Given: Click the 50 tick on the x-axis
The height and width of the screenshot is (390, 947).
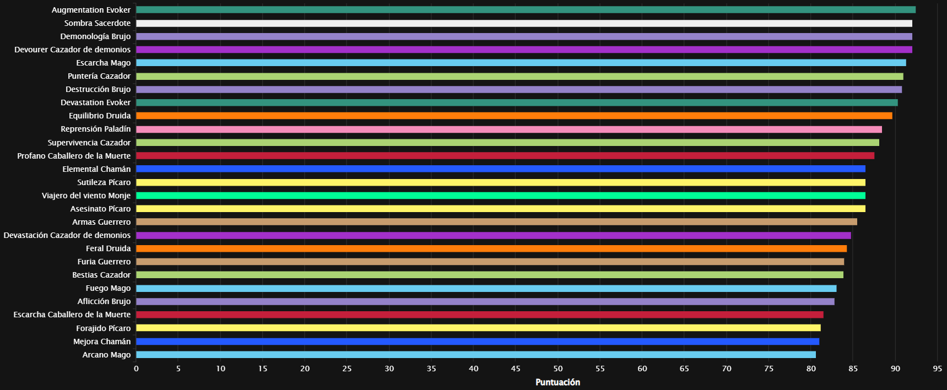Looking at the screenshot, I should tap(558, 369).
